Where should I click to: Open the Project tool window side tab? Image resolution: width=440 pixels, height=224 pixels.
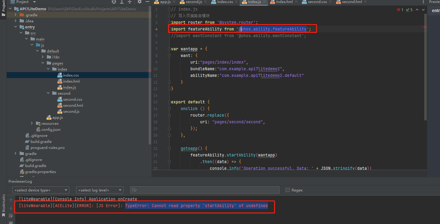pos(3,8)
